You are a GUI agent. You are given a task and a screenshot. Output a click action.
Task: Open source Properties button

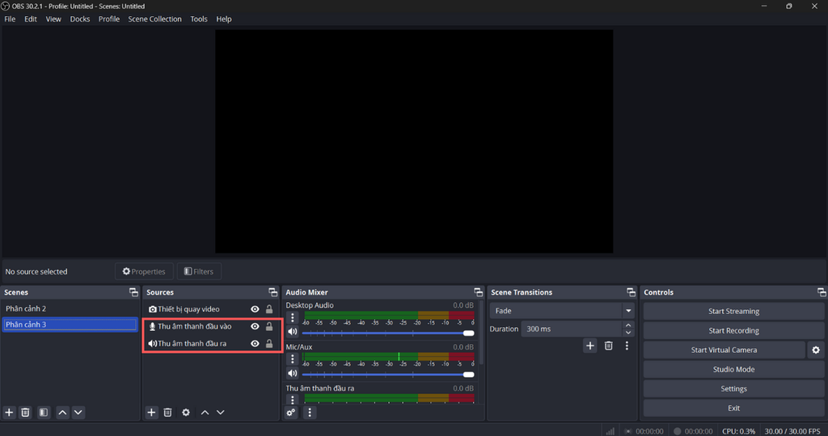144,271
